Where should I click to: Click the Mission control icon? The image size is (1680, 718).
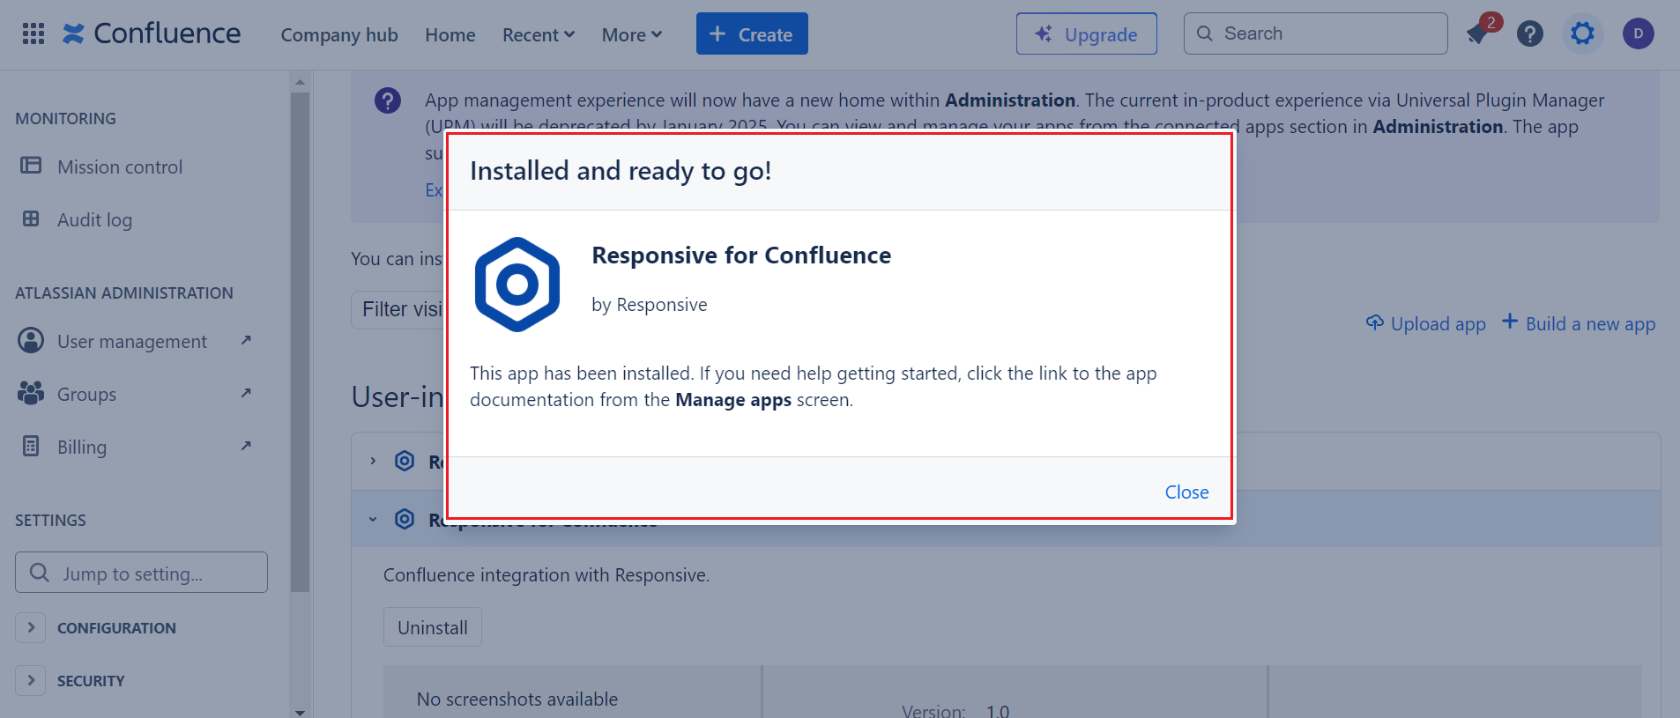tap(31, 166)
